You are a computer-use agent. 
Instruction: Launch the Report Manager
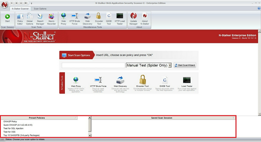coord(40,19)
